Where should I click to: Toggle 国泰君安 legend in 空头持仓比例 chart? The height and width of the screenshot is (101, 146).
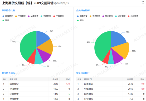click(82, 16)
